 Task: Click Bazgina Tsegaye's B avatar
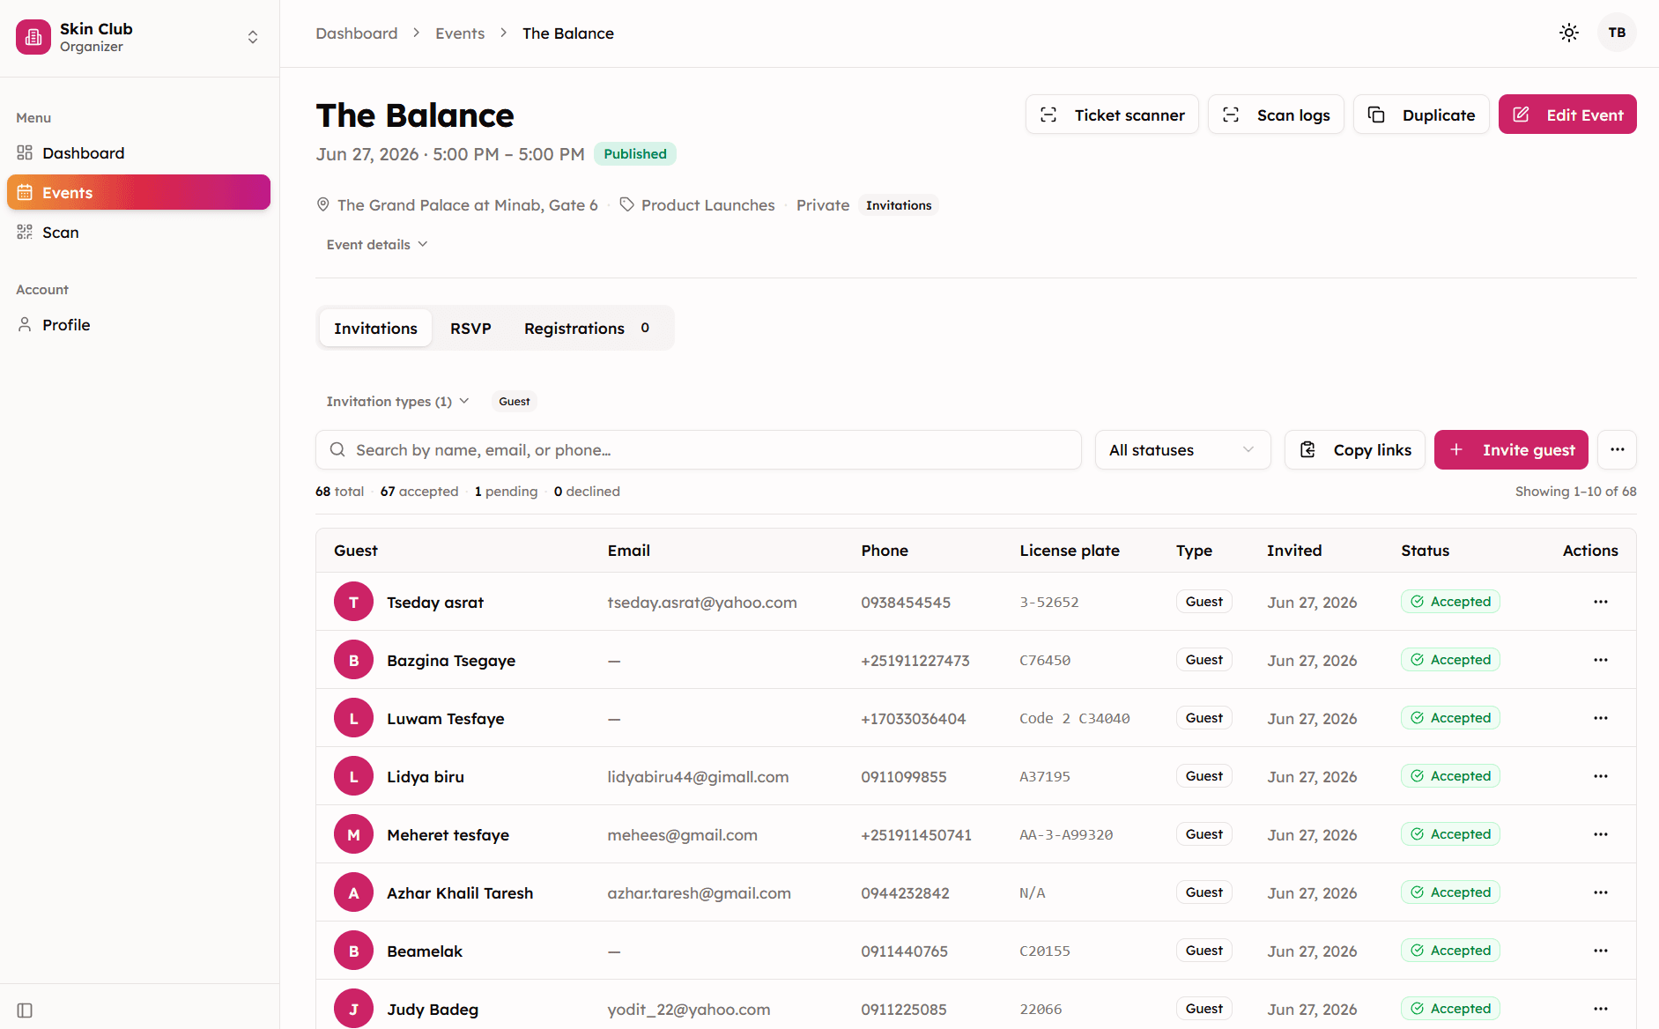point(353,660)
